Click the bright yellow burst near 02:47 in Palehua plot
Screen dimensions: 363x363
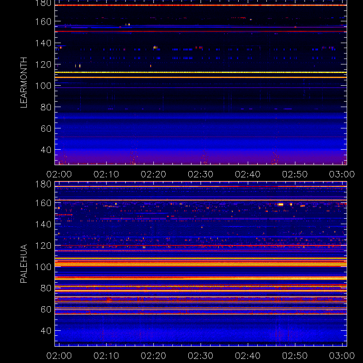tap(280, 205)
